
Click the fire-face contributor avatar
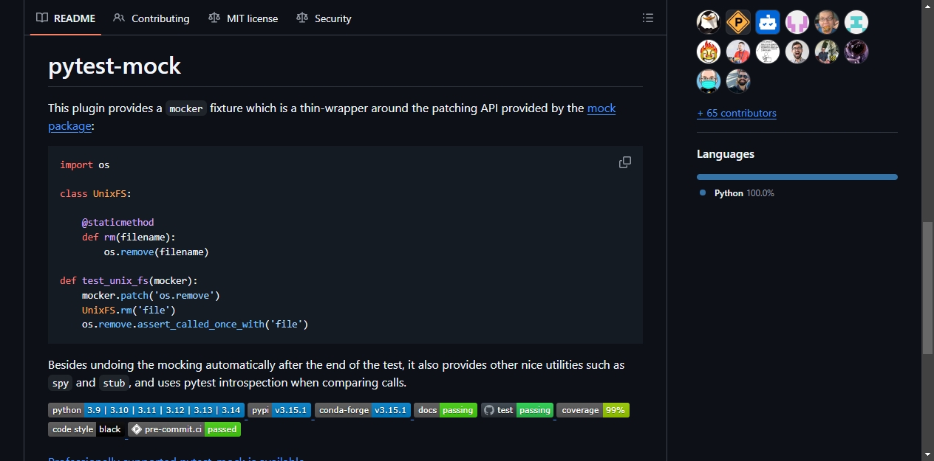(709, 52)
